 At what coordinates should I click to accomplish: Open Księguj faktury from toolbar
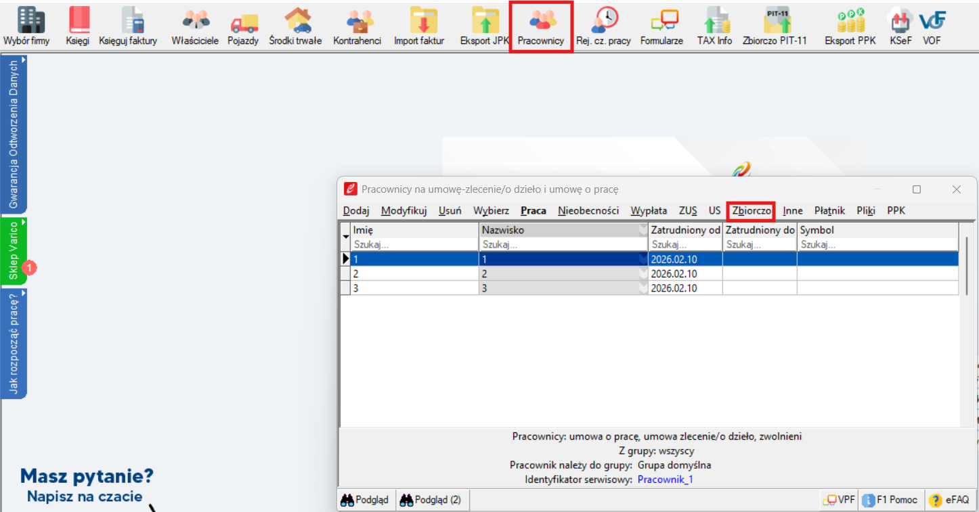point(128,26)
